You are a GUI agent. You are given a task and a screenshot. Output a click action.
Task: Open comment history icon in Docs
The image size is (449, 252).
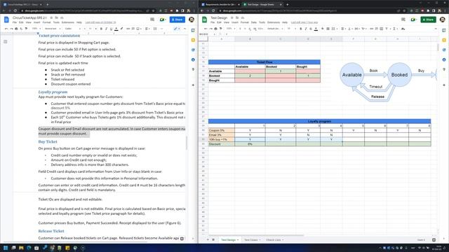(152, 20)
